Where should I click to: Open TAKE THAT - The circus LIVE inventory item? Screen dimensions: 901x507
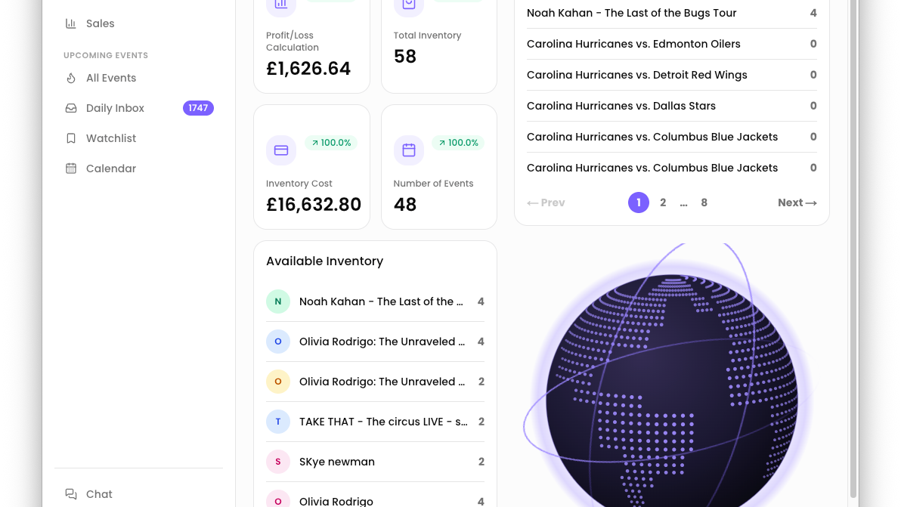(x=375, y=422)
